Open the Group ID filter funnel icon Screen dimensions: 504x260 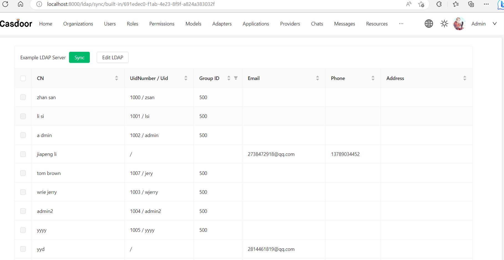coord(236,78)
